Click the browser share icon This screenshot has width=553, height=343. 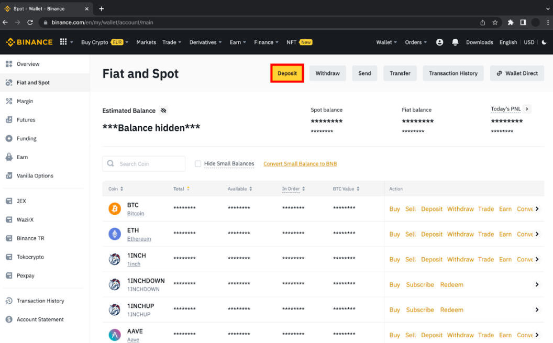pos(482,23)
